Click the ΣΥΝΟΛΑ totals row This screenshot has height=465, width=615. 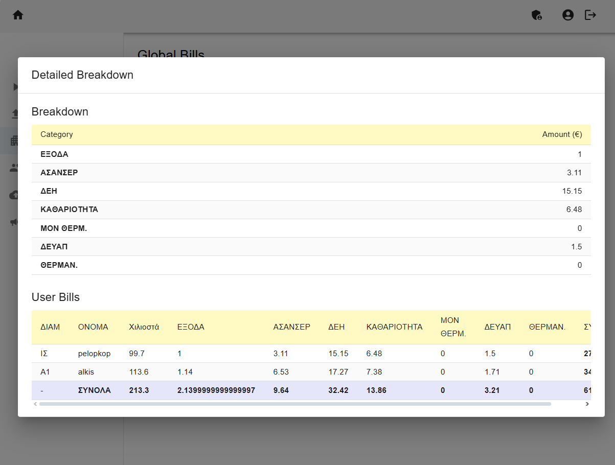[x=94, y=390]
